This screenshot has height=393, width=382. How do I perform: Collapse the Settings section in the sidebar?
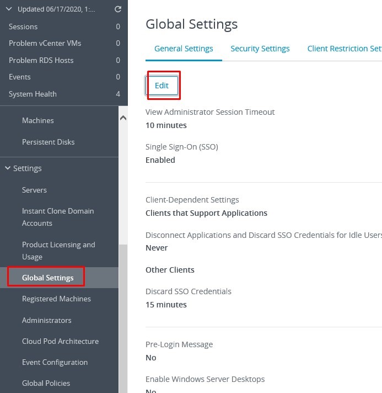8,168
